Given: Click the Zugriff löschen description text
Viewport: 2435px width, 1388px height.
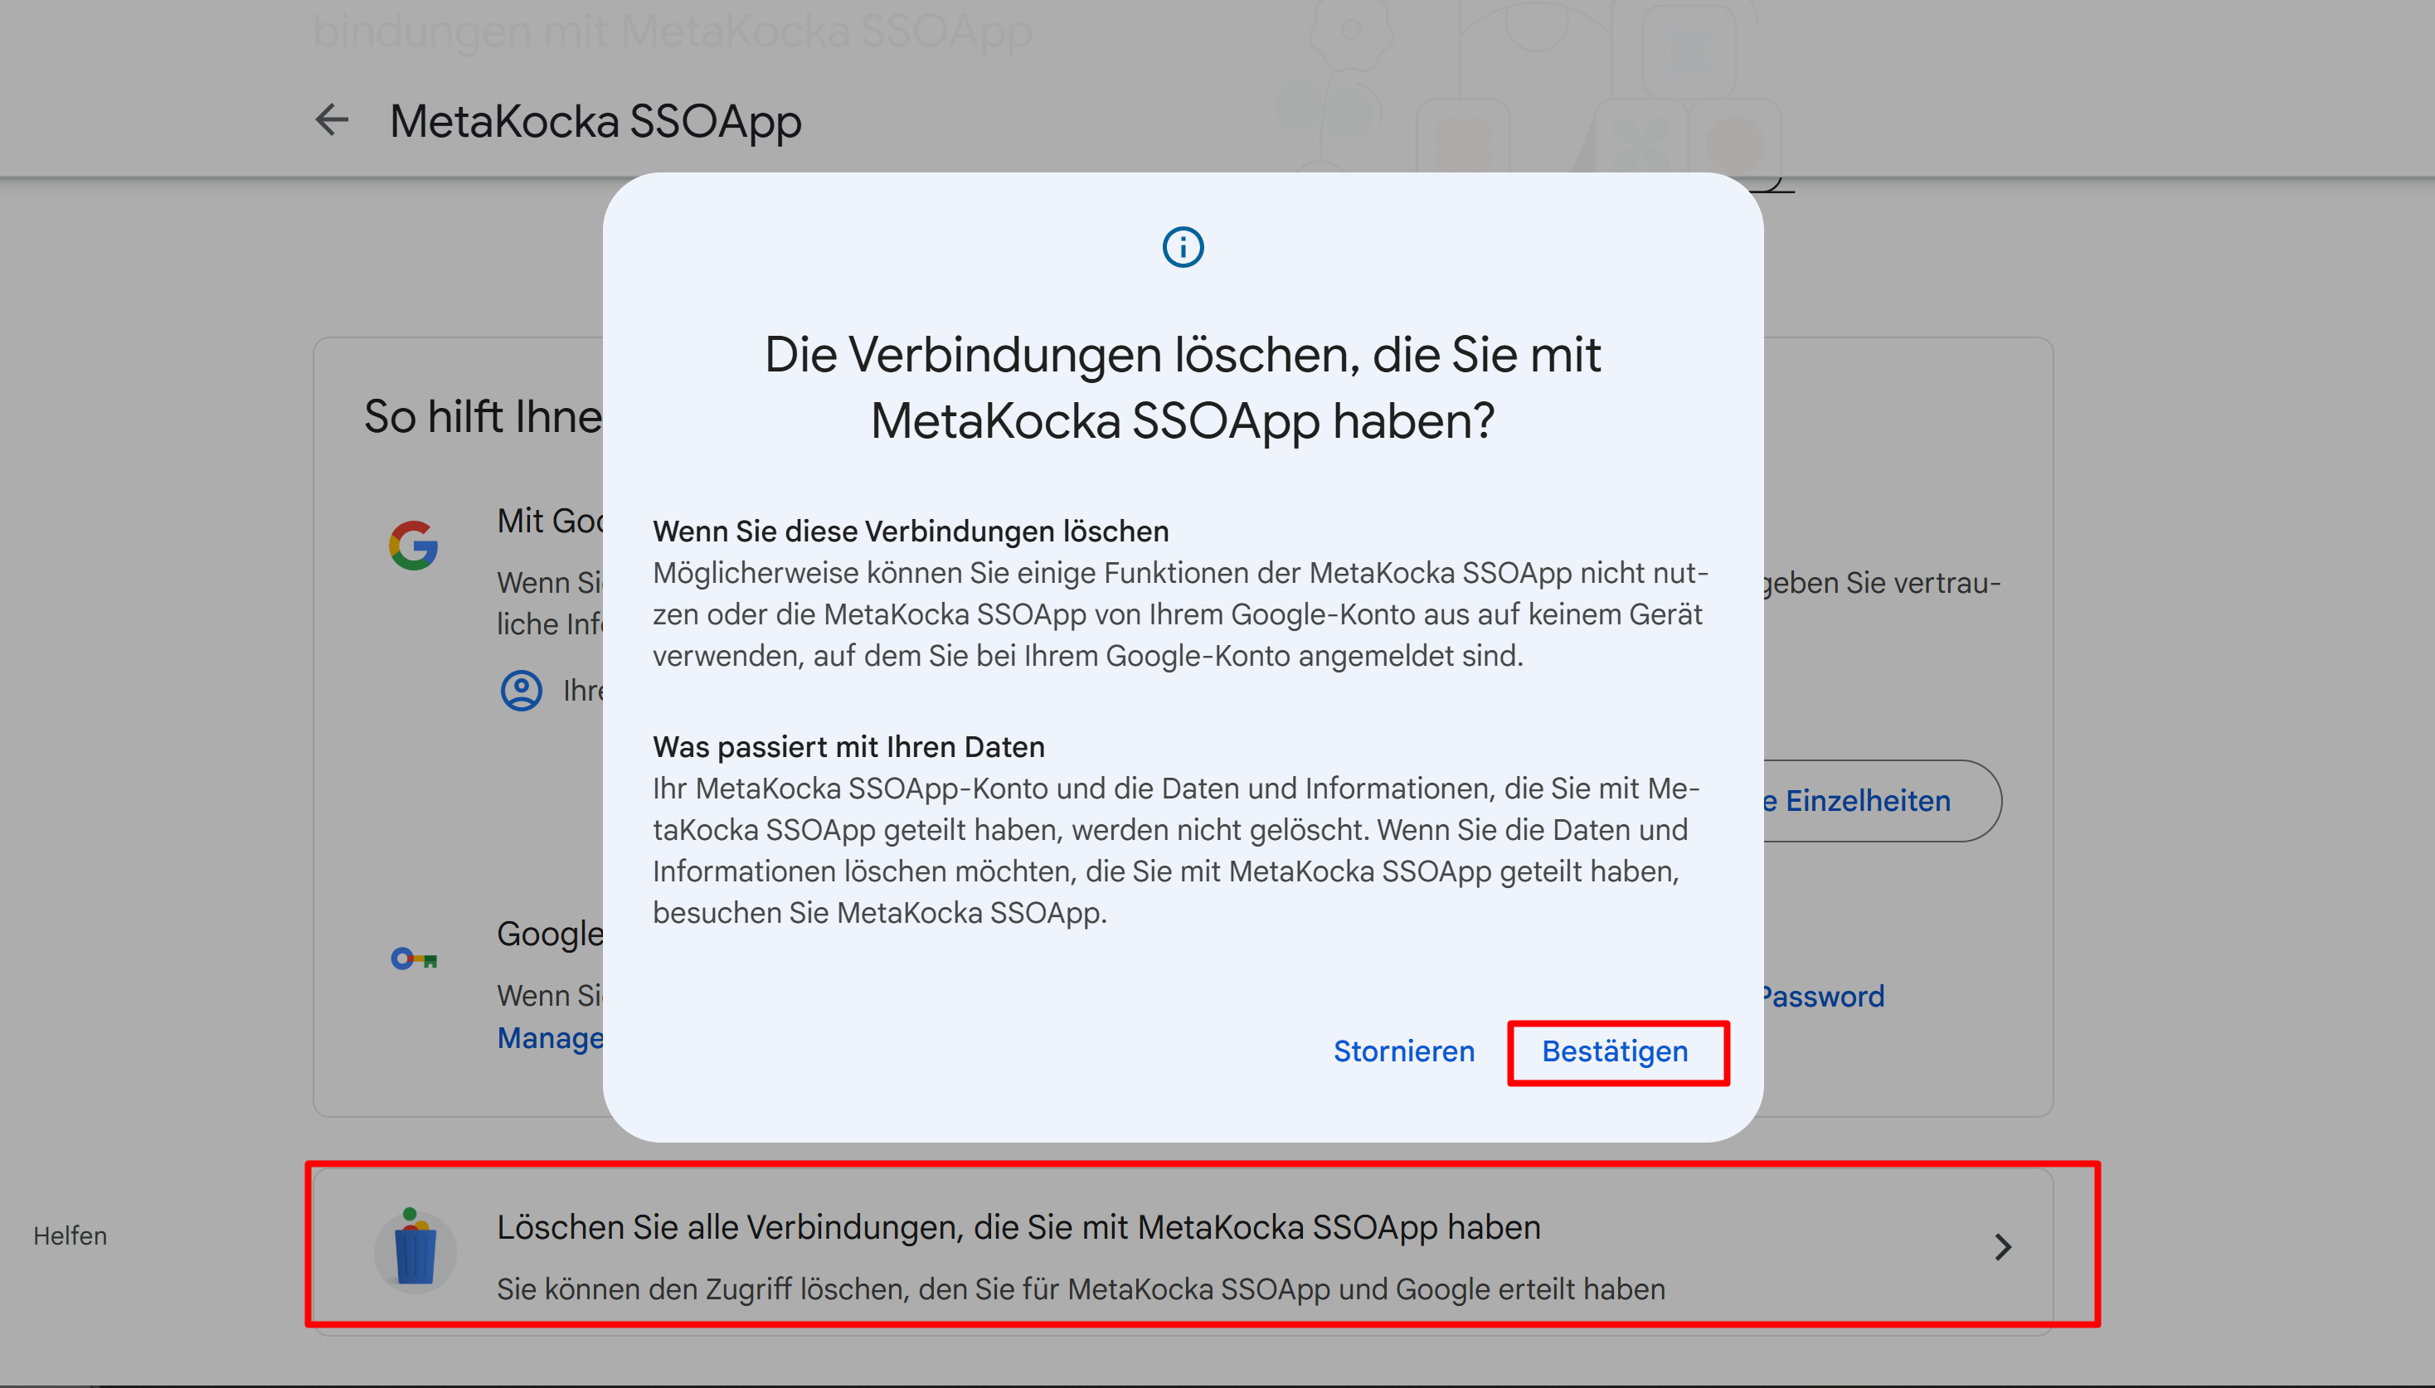Looking at the screenshot, I should pyautogui.click(x=1080, y=1289).
